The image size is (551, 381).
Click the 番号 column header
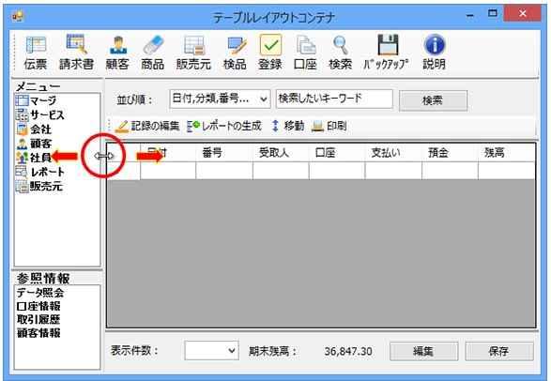224,153
